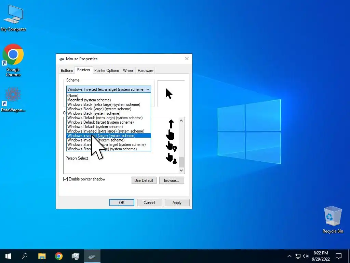Open File Explorer from the taskbar
This screenshot has height=263, width=350.
[x=42, y=256]
